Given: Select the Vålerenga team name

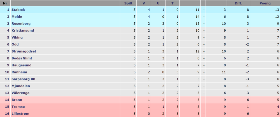Looking at the screenshot, I should click(20, 93).
